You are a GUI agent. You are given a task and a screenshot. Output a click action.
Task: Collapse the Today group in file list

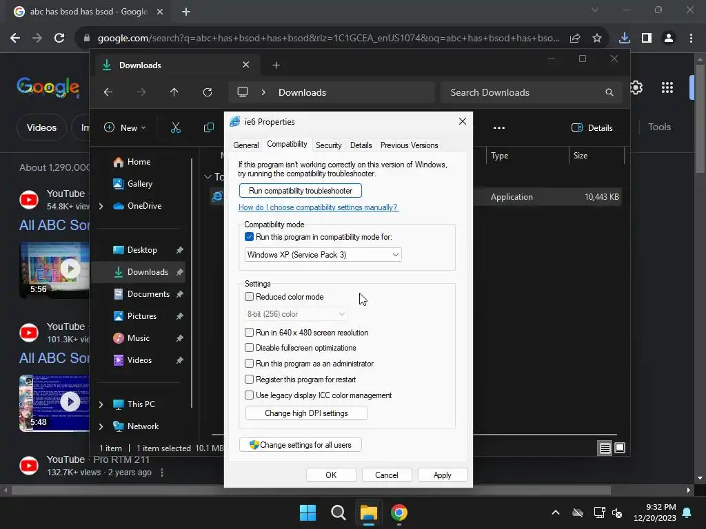(208, 177)
